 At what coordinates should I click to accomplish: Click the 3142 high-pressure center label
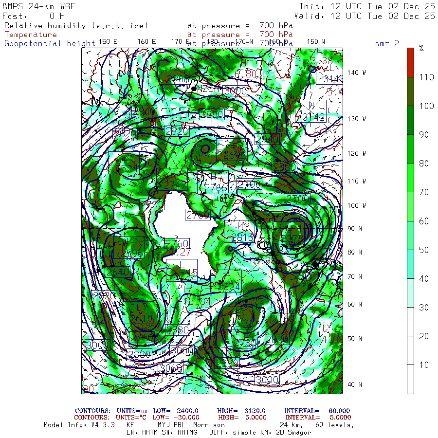(x=313, y=117)
